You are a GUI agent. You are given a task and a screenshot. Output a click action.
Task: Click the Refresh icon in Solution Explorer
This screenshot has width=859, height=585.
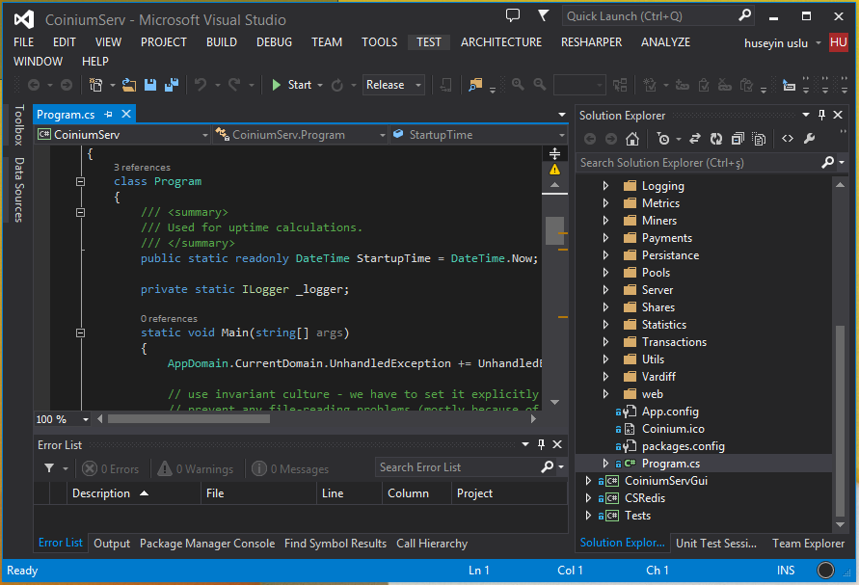coord(715,139)
